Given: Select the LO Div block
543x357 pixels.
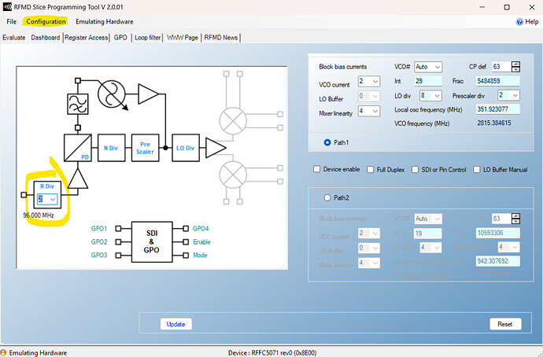Looking at the screenshot, I should click(185, 147).
